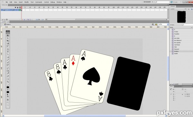Click the Black and White reset icon
The image size is (193, 117).
click(x=8, y=95)
